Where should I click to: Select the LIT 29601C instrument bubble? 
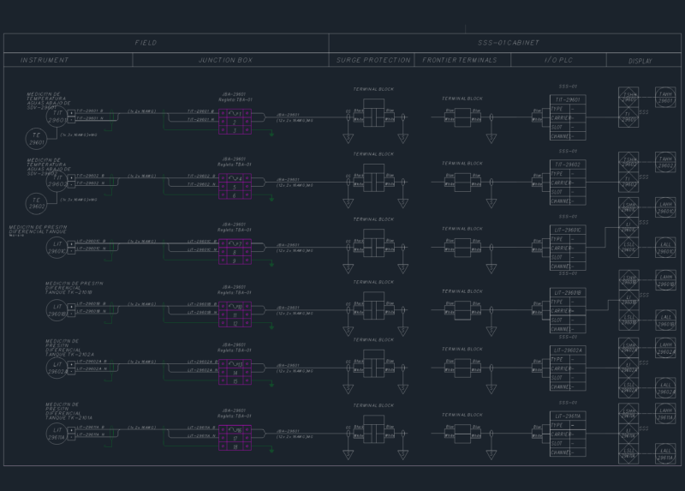pyautogui.click(x=57, y=248)
